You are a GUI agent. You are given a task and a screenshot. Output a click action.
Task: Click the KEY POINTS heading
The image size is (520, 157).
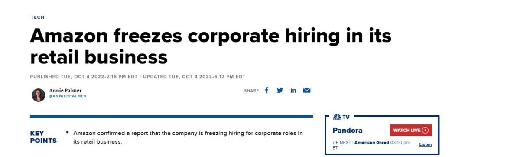click(x=43, y=137)
